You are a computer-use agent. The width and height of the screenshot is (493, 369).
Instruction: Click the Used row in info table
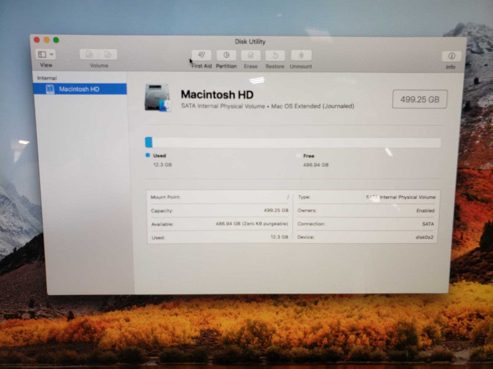click(220, 237)
